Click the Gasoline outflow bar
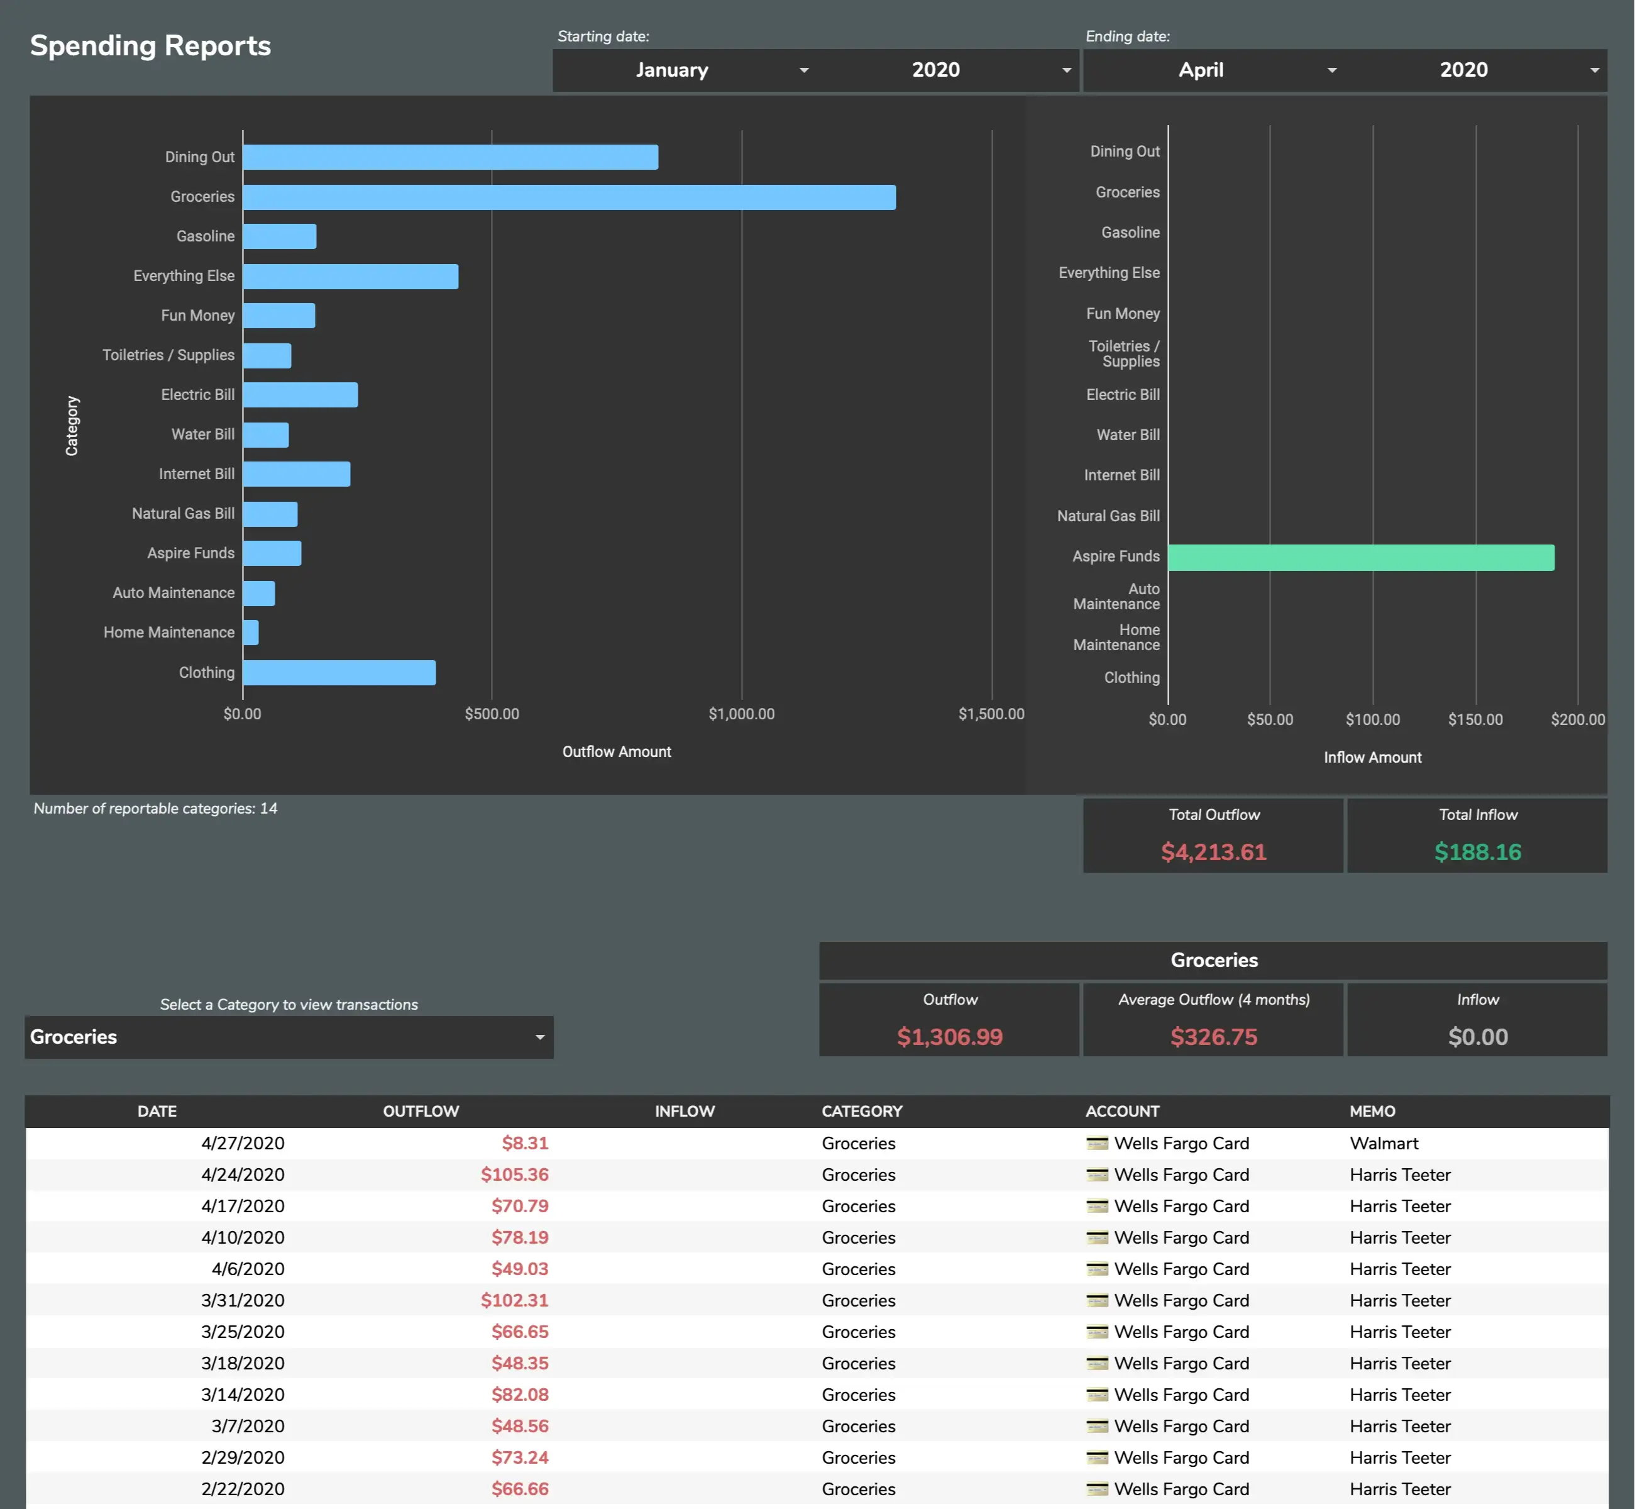1635x1509 pixels. pos(280,237)
